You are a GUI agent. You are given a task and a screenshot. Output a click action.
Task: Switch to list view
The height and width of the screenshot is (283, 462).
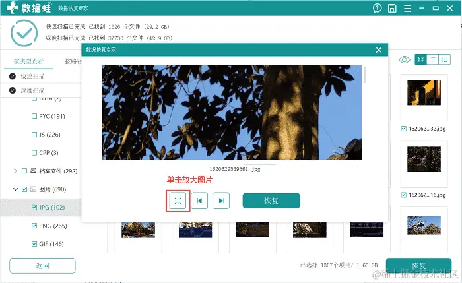point(432,59)
